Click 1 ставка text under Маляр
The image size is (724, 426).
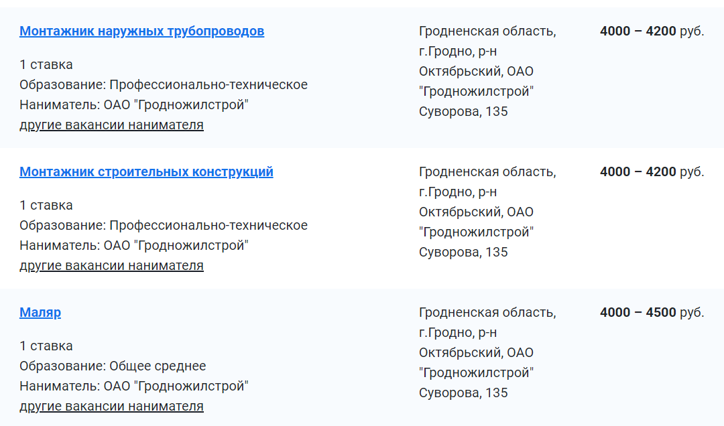46,346
